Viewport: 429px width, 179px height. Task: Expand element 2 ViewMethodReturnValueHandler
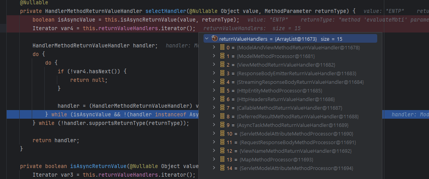click(214, 65)
